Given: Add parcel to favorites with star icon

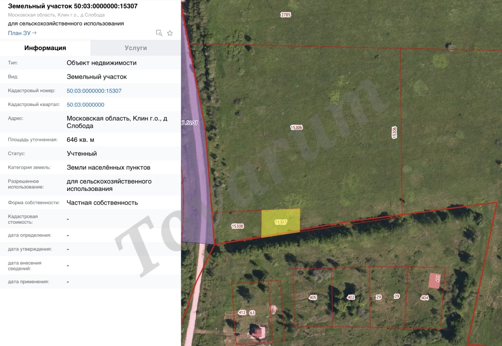Looking at the screenshot, I should pyautogui.click(x=170, y=33).
